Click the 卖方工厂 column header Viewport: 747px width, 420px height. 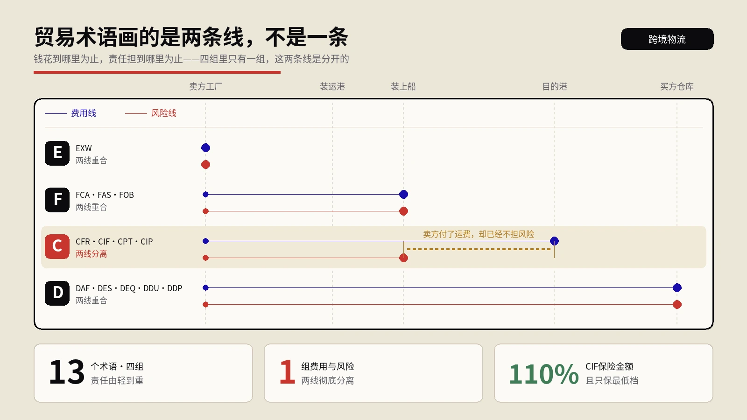coord(206,86)
